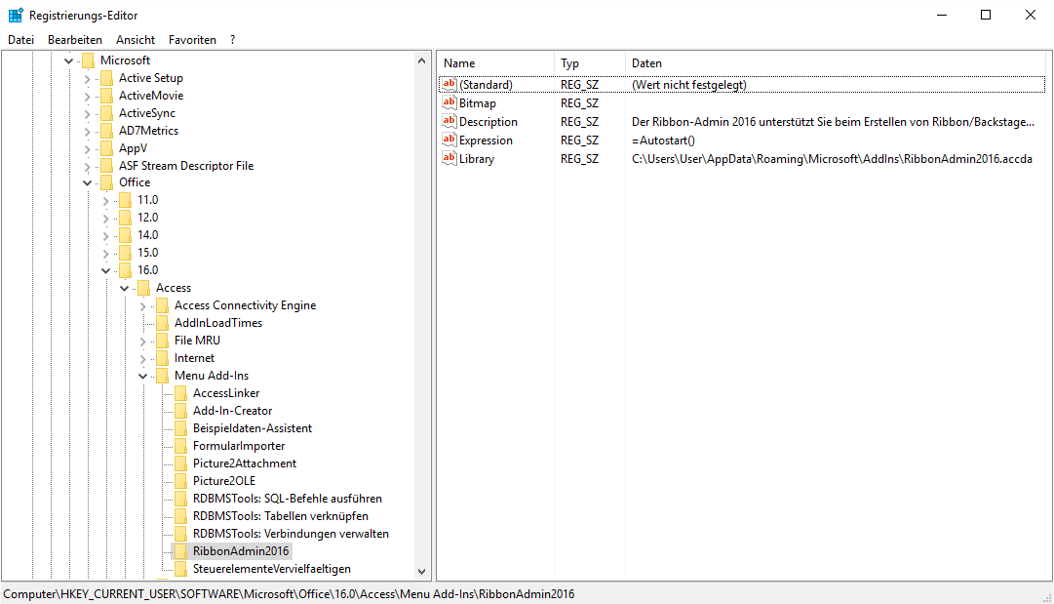1054x604 pixels.
Task: Click the 12.0 folder icon
Action: click(x=126, y=218)
